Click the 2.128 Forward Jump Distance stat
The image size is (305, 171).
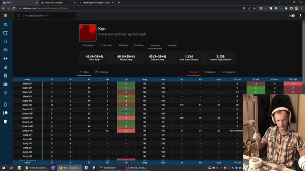click(x=220, y=57)
